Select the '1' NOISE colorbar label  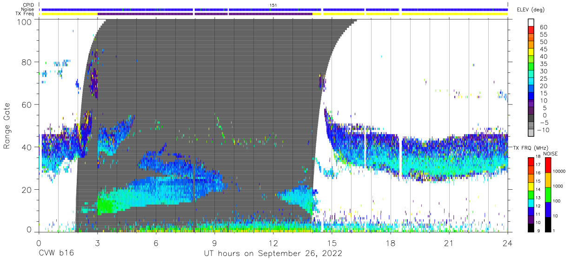(554, 231)
